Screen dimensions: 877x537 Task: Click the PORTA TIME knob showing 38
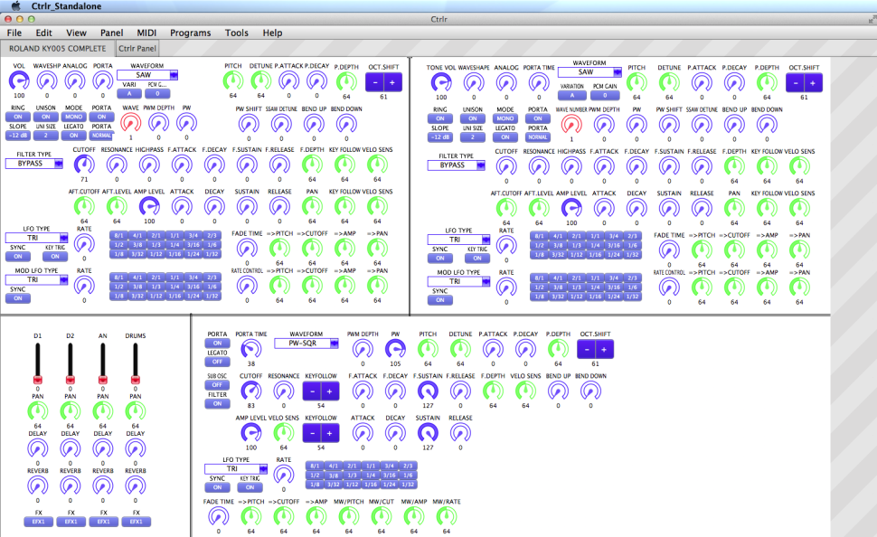(251, 349)
